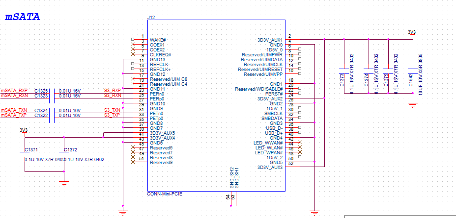This screenshot has height=218, width=456.
Task: Select capacitor designator C1371
Action: point(31,150)
